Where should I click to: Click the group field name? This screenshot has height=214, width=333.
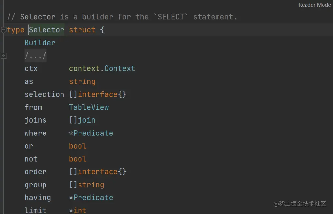tap(35, 185)
